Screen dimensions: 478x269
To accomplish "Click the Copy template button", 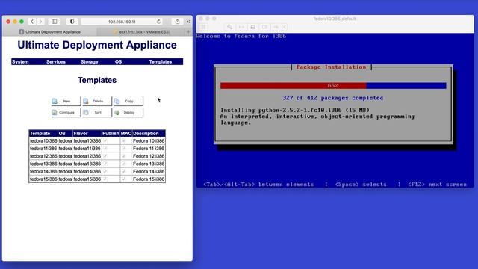I will tap(128, 101).
